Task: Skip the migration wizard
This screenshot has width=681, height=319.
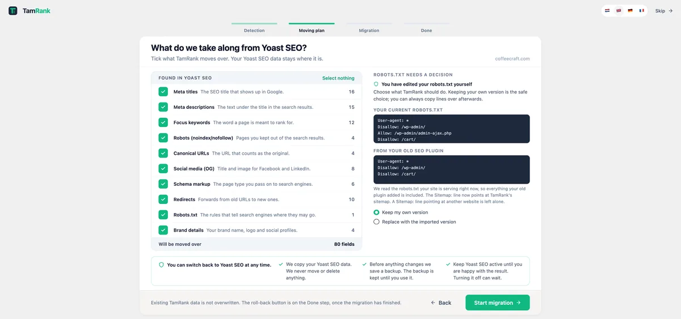Action: click(x=664, y=11)
